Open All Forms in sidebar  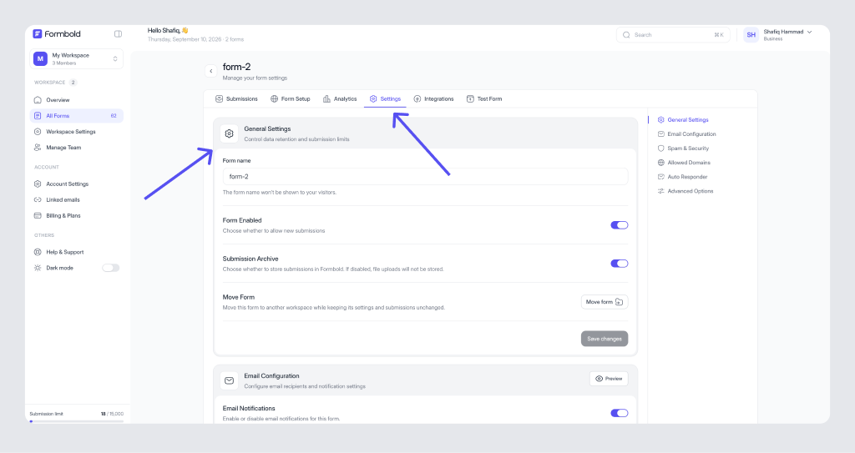coord(76,116)
